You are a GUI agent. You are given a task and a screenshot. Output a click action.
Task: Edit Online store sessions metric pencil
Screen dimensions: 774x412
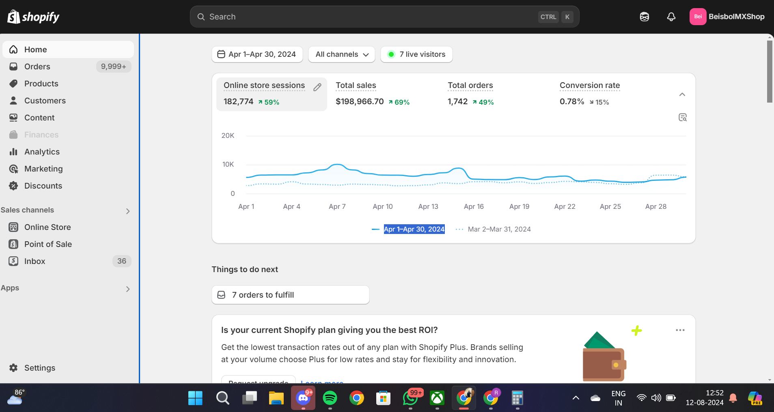click(x=317, y=87)
